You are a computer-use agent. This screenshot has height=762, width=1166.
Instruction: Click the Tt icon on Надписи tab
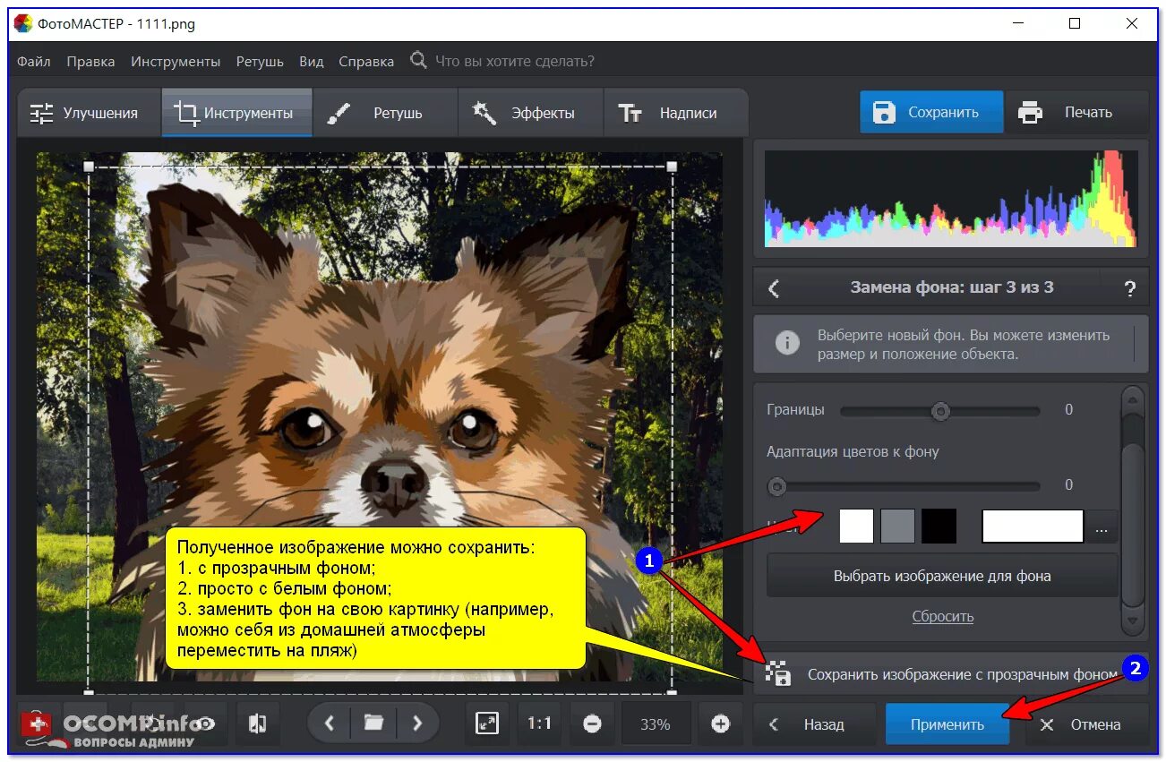click(630, 114)
